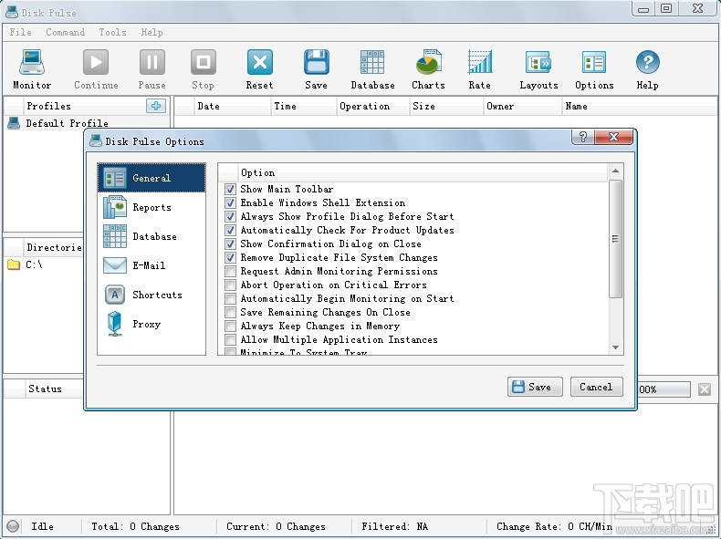Image resolution: width=721 pixels, height=539 pixels.
Task: Uncheck Show Confirmation Dialog on Close
Action: pyautogui.click(x=230, y=244)
